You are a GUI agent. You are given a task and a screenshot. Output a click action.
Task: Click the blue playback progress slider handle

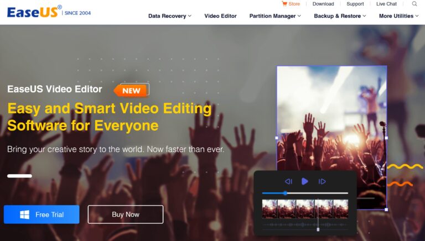[x=285, y=193]
